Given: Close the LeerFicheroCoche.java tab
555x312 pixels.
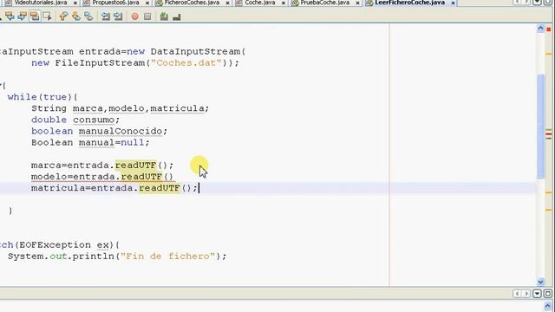Looking at the screenshot, I should (453, 3).
